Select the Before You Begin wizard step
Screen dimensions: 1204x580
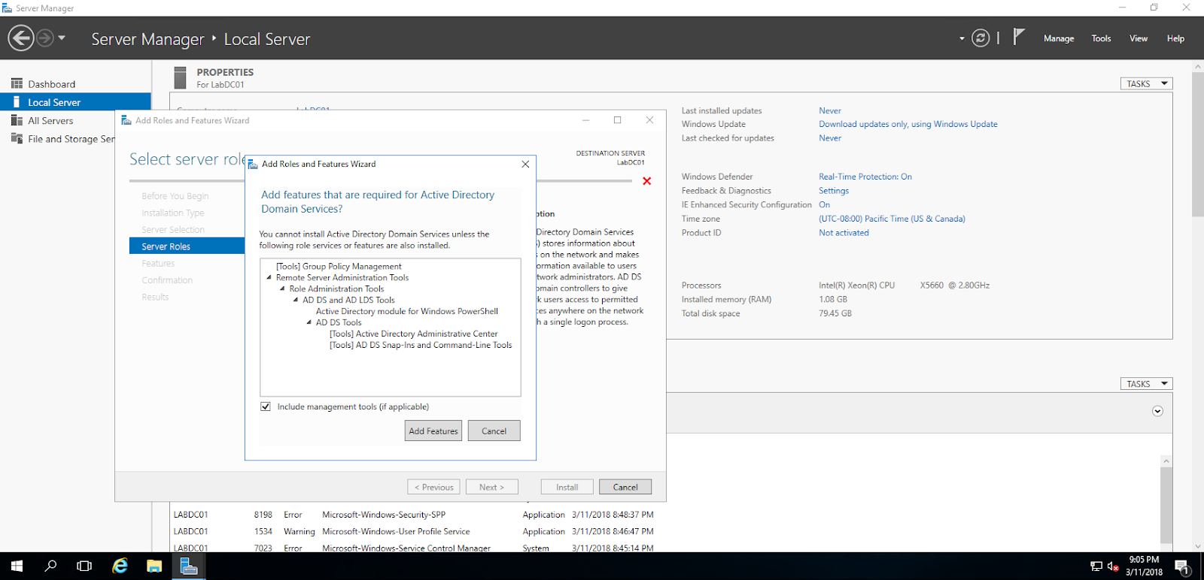175,196
